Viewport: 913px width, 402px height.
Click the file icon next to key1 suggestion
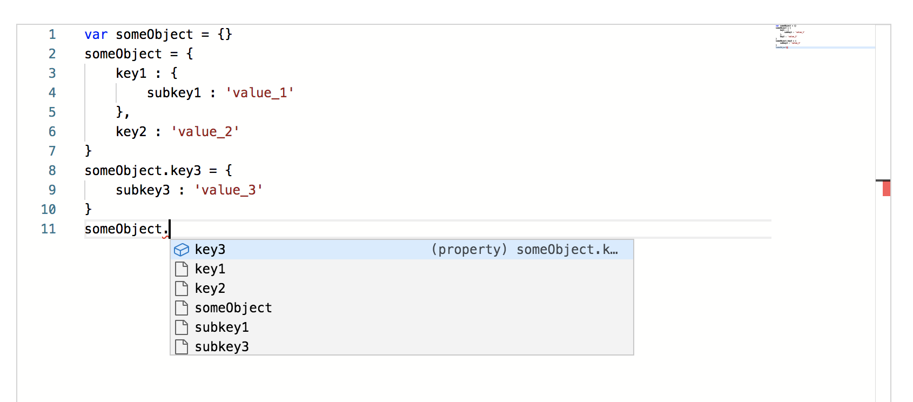tap(182, 269)
